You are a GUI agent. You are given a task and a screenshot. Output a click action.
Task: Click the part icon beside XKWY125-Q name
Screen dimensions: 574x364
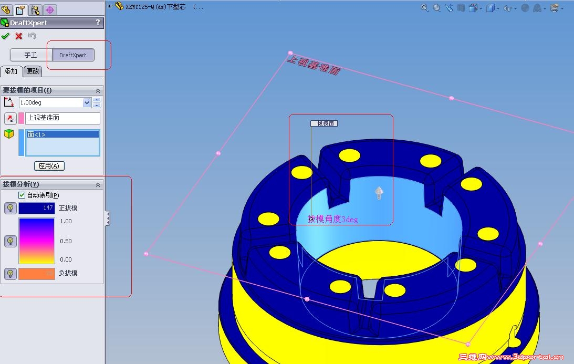coord(119,6)
